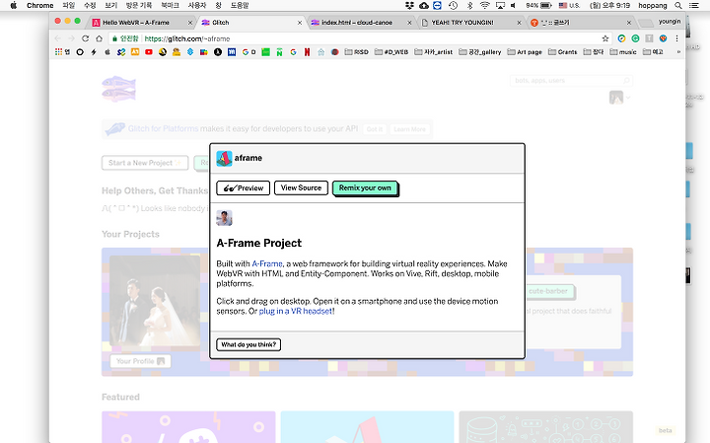Open the Apple logo bookmark
The width and height of the screenshot is (710, 443).
107,52
